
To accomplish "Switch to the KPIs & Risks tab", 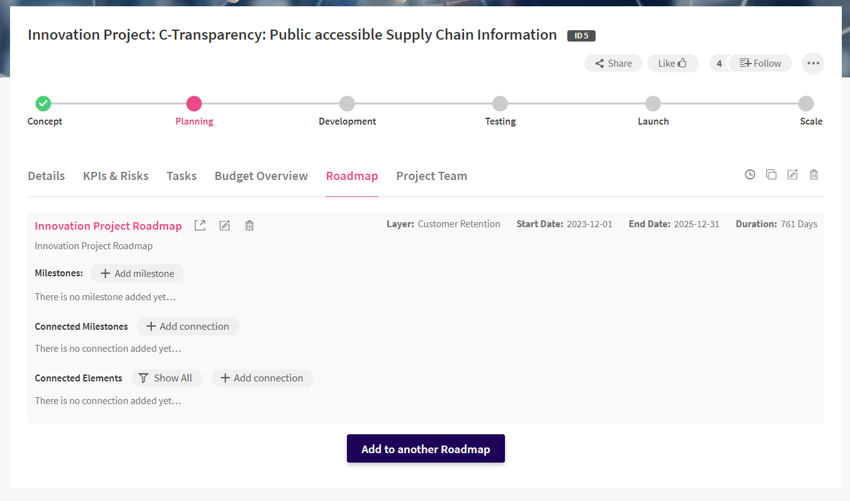I will tap(116, 176).
